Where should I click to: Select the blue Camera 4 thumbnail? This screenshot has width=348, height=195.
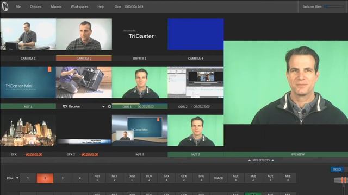pos(196,34)
